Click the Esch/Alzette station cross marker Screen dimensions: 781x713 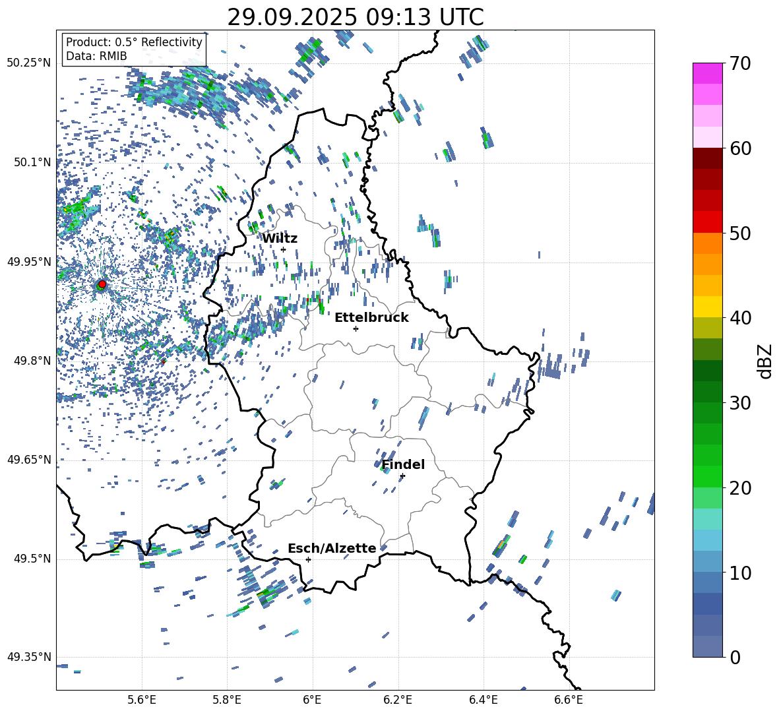pyautogui.click(x=308, y=559)
